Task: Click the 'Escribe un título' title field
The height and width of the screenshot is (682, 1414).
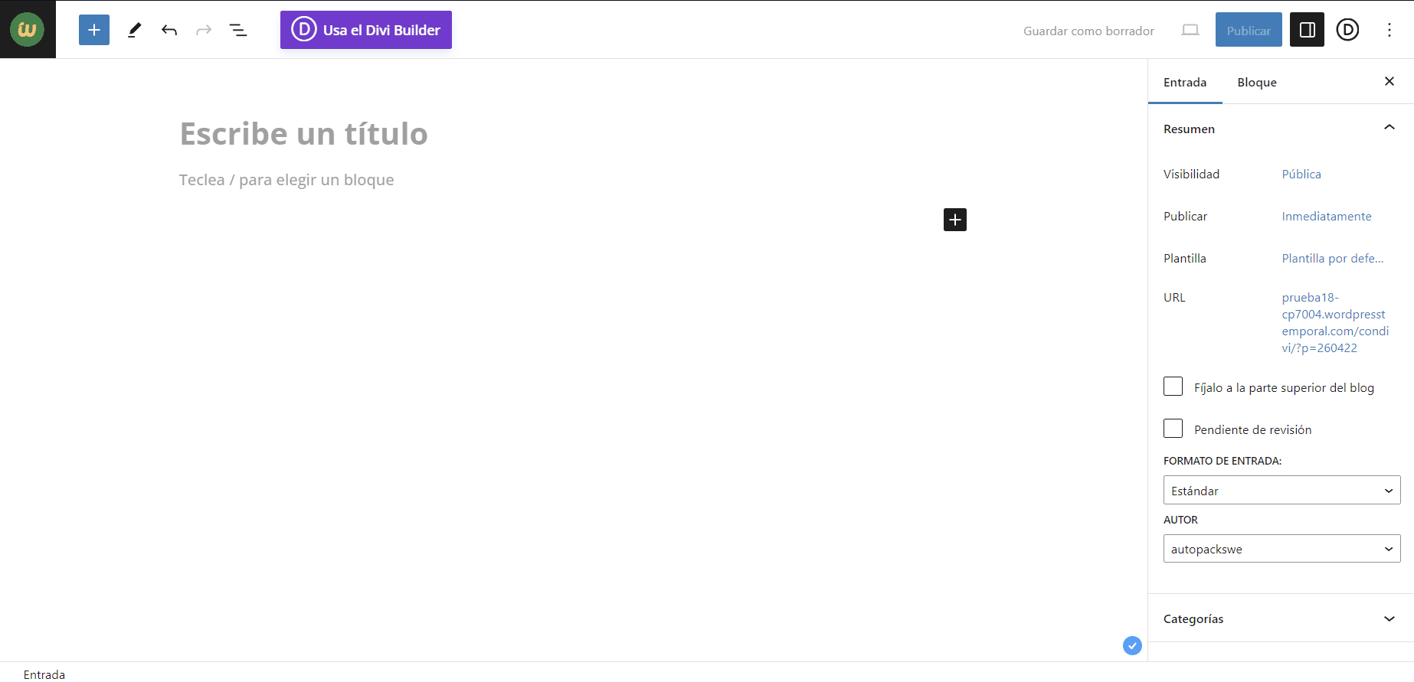Action: tap(303, 134)
